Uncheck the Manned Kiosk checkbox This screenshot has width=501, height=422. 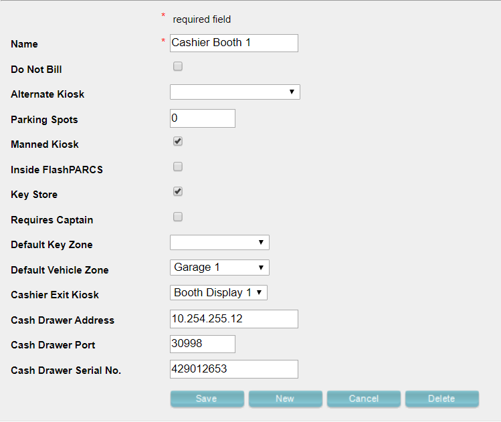pyautogui.click(x=178, y=142)
